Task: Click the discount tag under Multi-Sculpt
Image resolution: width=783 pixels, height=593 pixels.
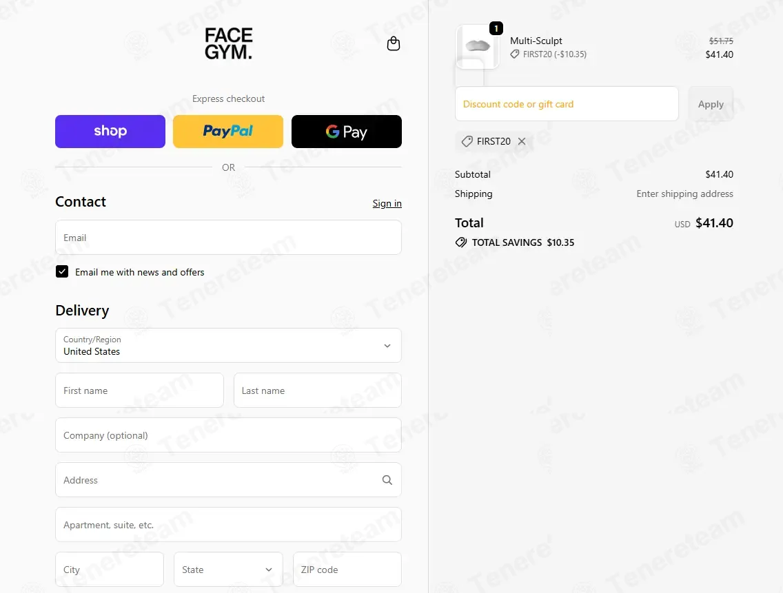Action: 514,54
